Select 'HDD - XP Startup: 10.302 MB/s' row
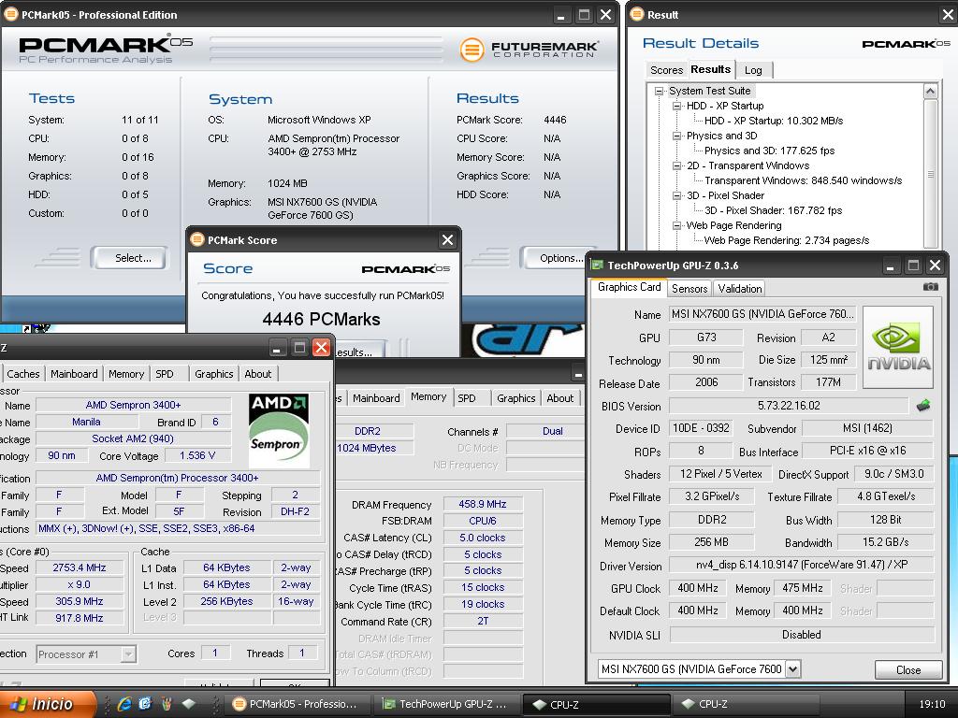Image resolution: width=958 pixels, height=718 pixels. tap(774, 121)
